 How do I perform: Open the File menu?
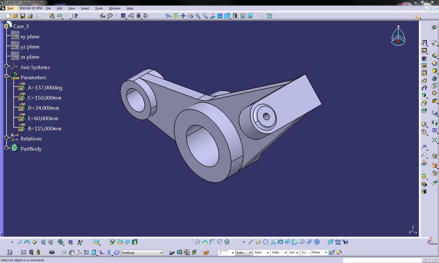(48, 8)
